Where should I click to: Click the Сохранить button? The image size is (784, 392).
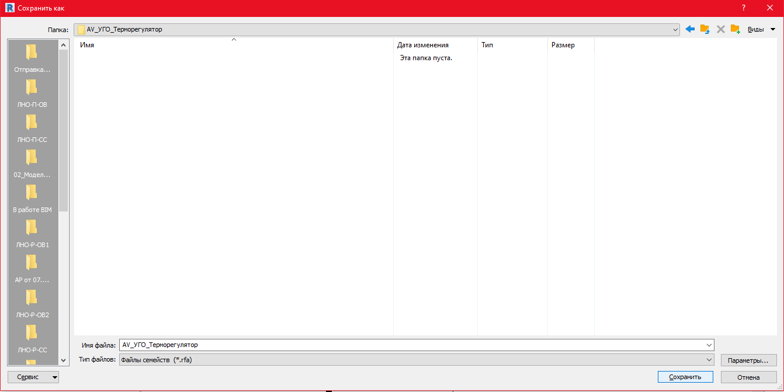point(685,377)
